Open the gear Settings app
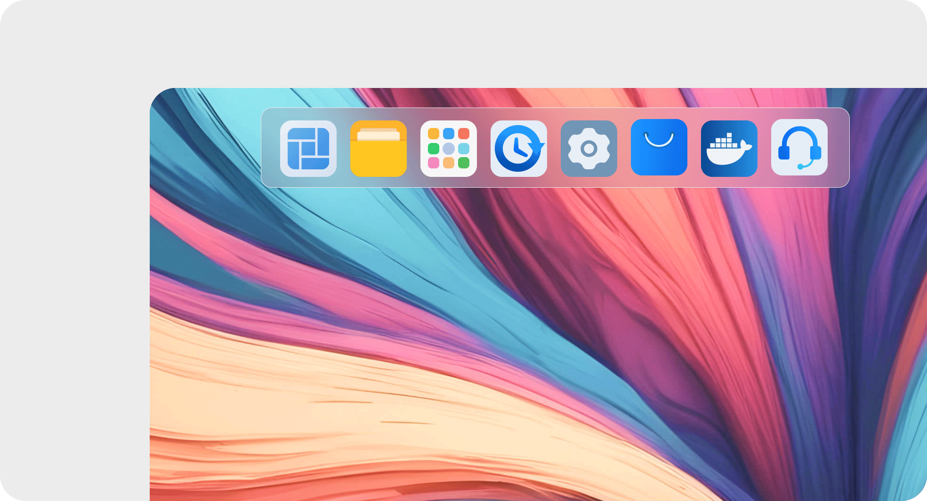 tap(588, 149)
